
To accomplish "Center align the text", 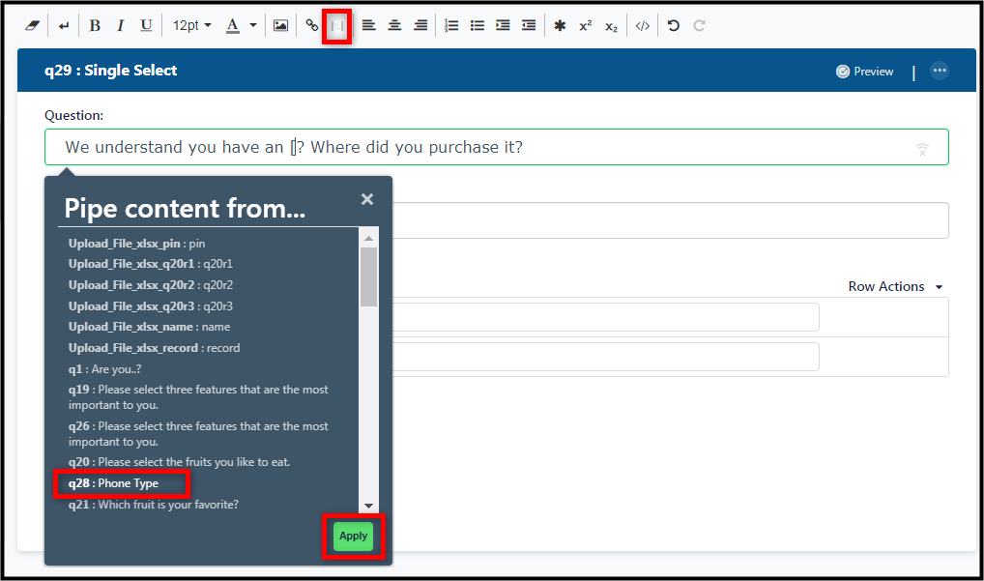I will point(394,26).
